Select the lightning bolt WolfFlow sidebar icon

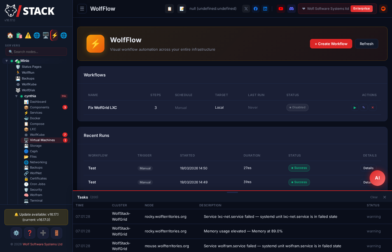click(55, 35)
